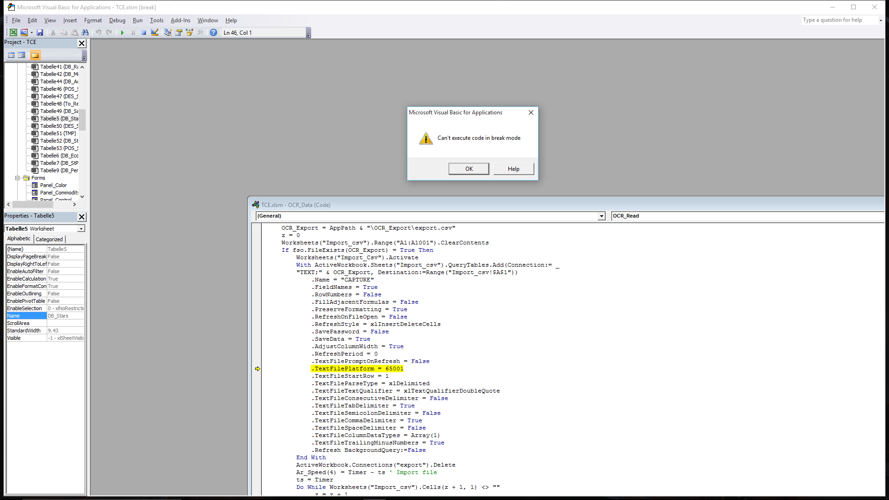Open the Tools menu
The image size is (889, 500).
(x=157, y=20)
